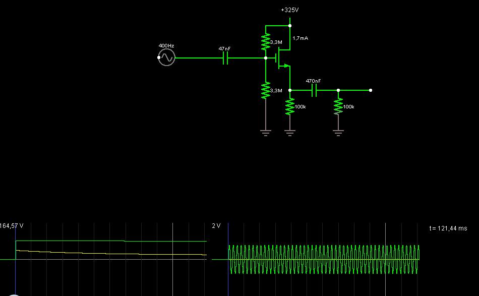Click the yellow trace in the left scope
This screenshot has height=296, width=479.
101,253
